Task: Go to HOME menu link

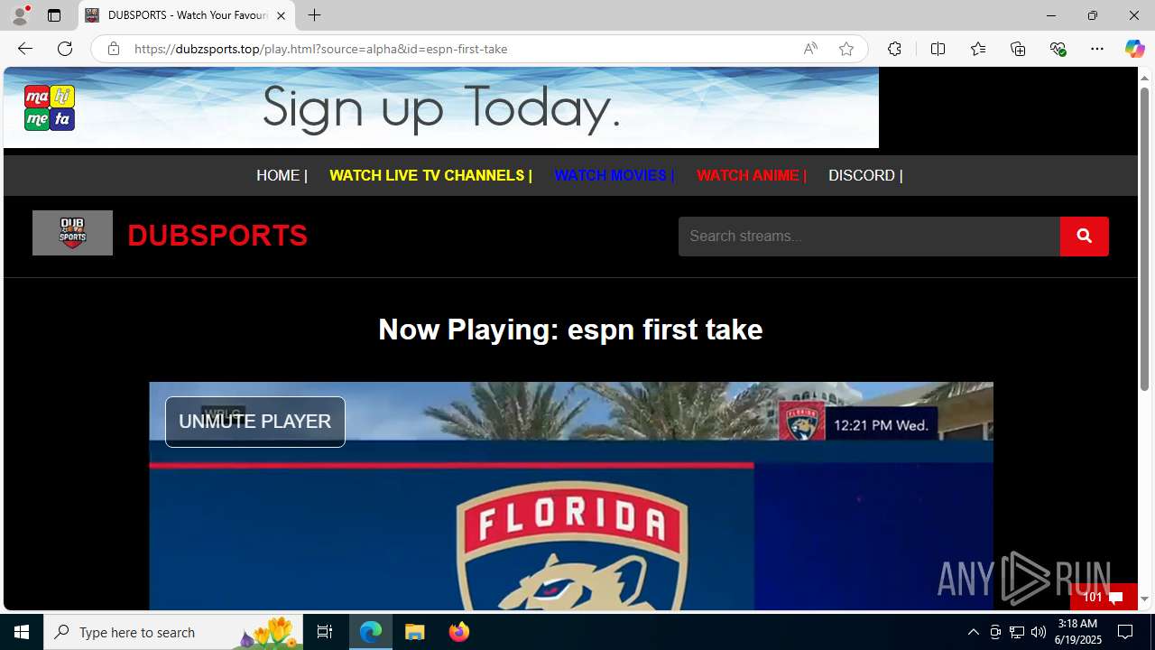Action: click(x=282, y=175)
